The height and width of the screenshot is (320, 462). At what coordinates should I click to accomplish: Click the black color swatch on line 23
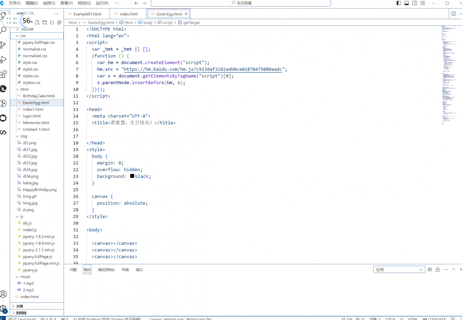(132, 176)
